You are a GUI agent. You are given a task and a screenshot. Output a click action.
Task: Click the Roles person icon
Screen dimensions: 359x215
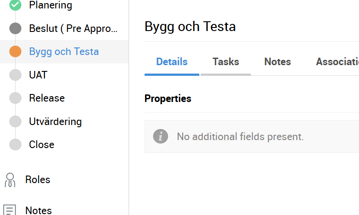pos(10,180)
